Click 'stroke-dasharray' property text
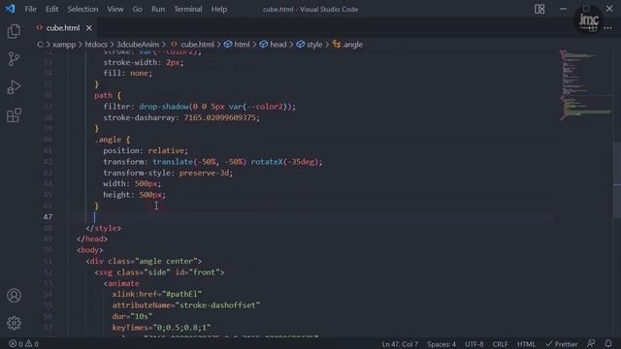 [140, 117]
